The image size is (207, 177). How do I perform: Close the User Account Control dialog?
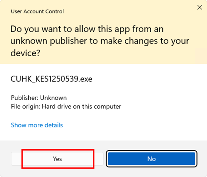click(x=200, y=7)
